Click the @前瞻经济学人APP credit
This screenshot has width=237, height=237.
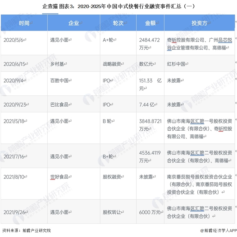[219, 230]
